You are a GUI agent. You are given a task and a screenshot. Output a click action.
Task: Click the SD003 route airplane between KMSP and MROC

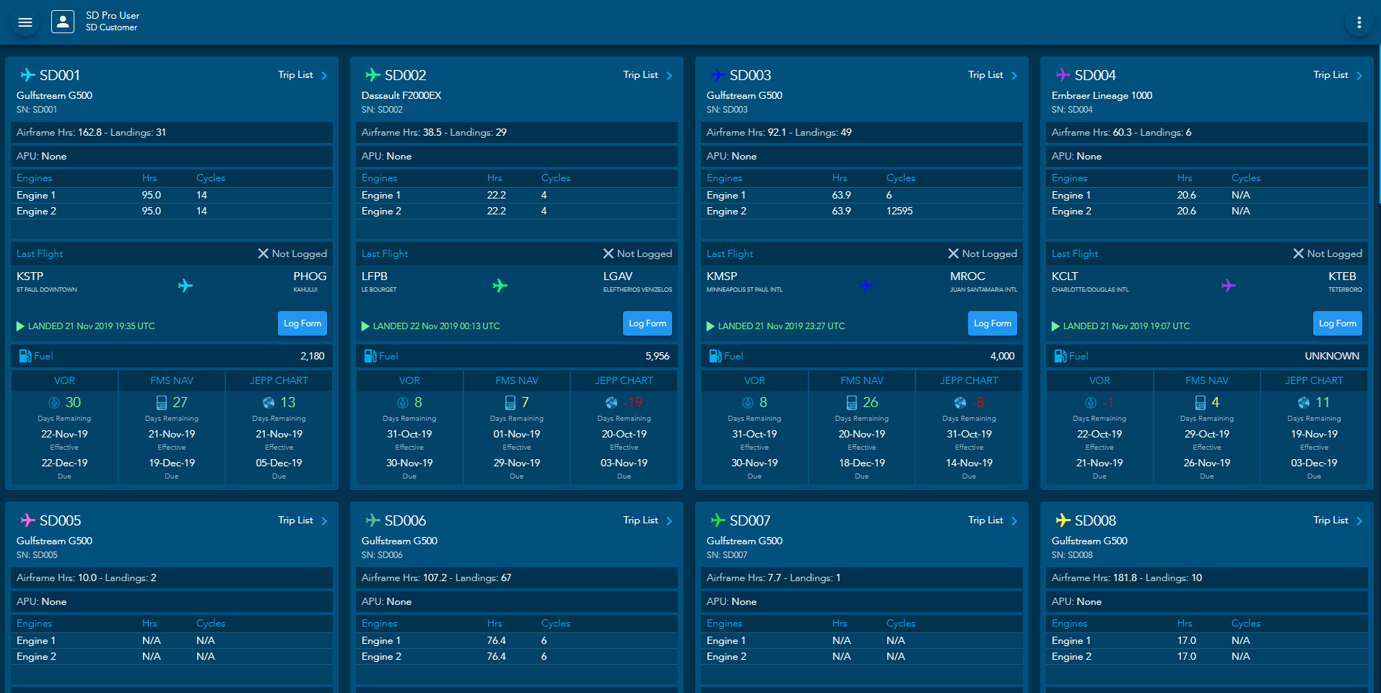tap(866, 285)
